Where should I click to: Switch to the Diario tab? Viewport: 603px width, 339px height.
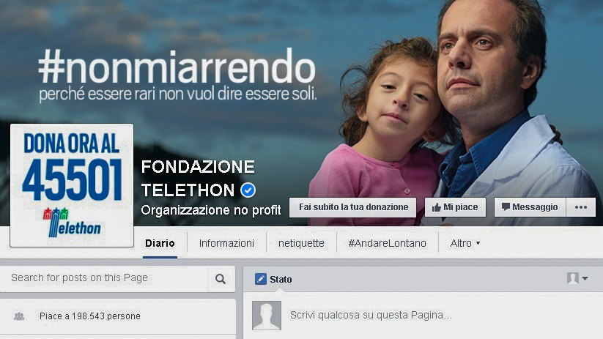(x=160, y=243)
